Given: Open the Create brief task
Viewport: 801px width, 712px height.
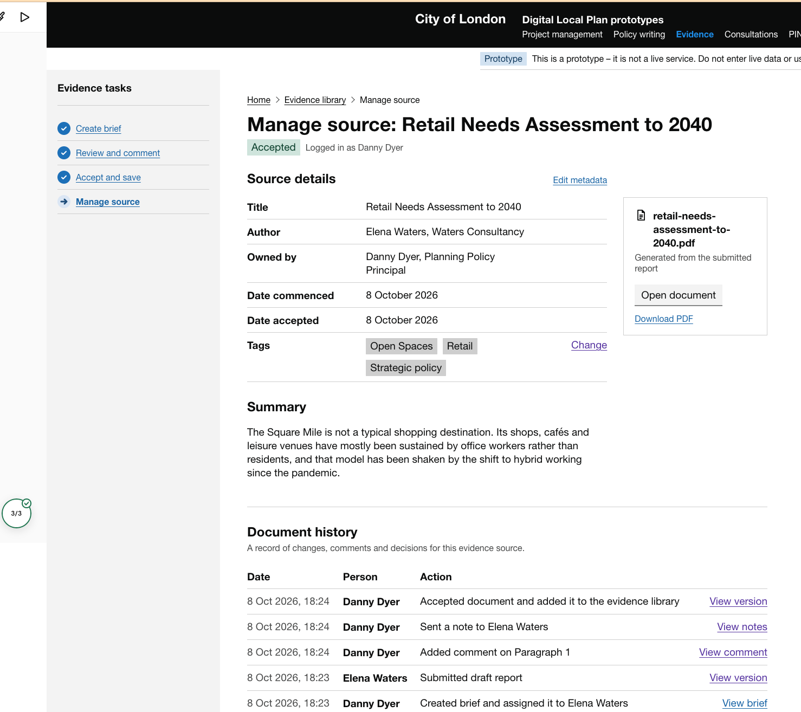Looking at the screenshot, I should pos(98,128).
